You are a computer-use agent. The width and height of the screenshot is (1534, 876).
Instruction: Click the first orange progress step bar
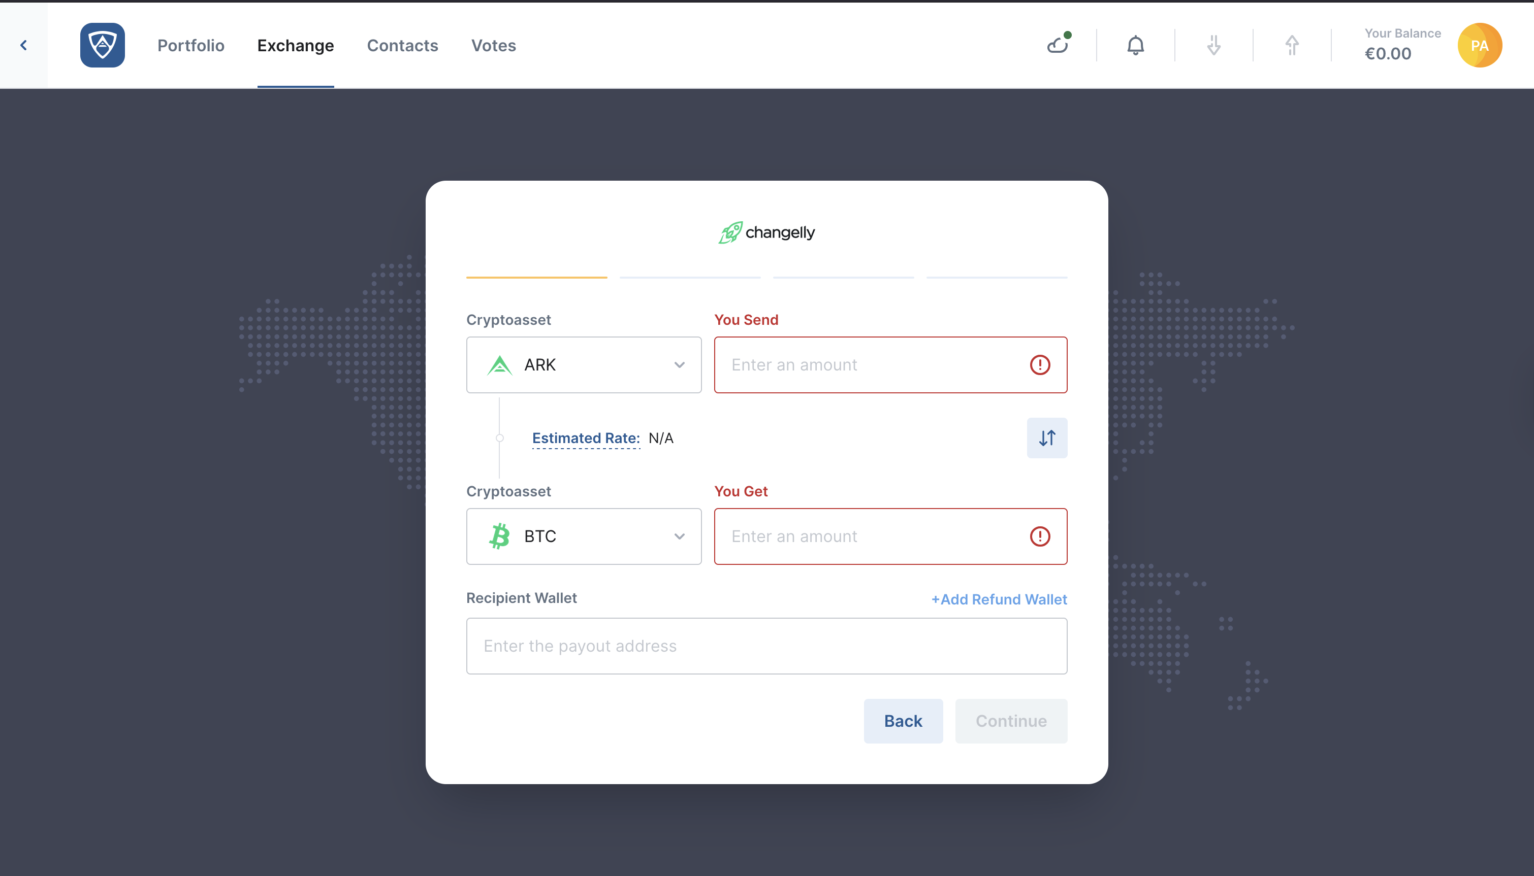tap(536, 277)
